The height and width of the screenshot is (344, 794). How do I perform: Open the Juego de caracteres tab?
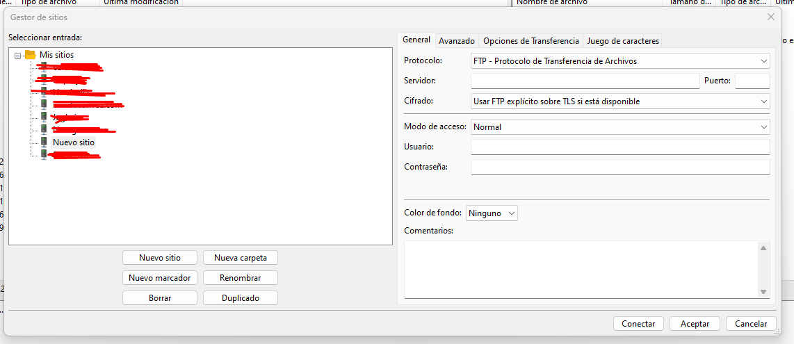coord(623,41)
